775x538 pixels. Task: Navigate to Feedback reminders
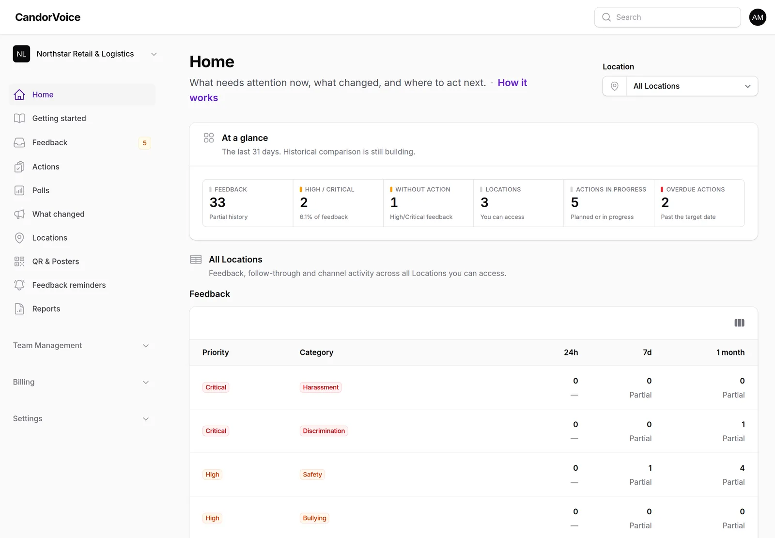pos(82,286)
